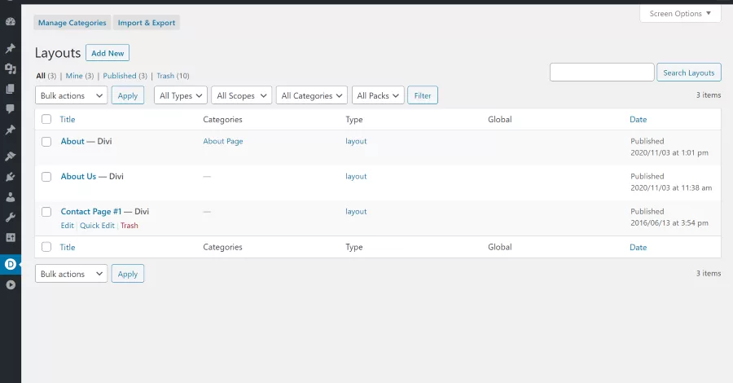The image size is (733, 383).
Task: Click the top '3 items' count text
Action: coord(709,95)
